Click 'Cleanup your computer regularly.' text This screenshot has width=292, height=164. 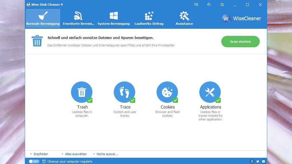[x=70, y=161]
